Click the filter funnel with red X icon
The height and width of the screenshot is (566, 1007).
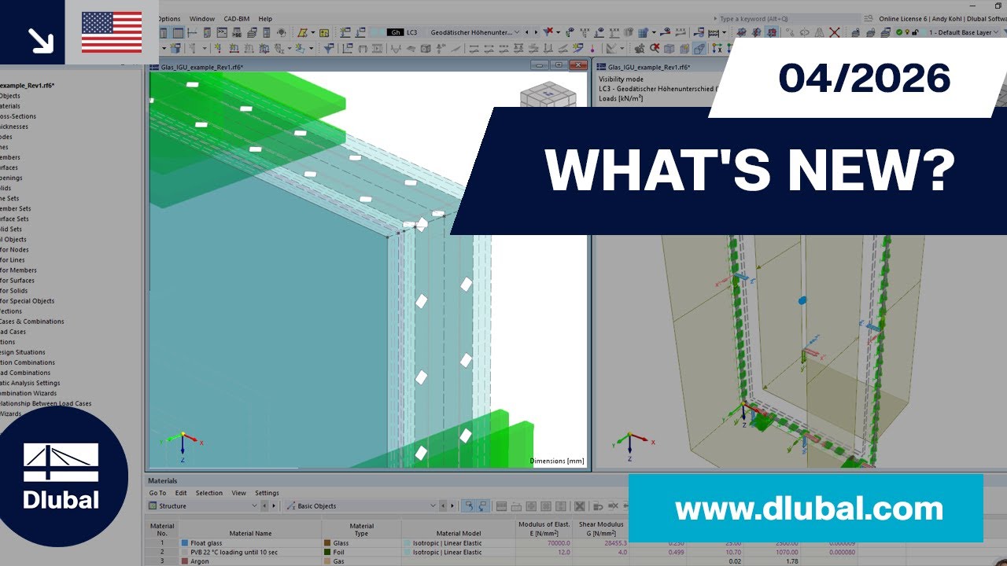point(548,31)
